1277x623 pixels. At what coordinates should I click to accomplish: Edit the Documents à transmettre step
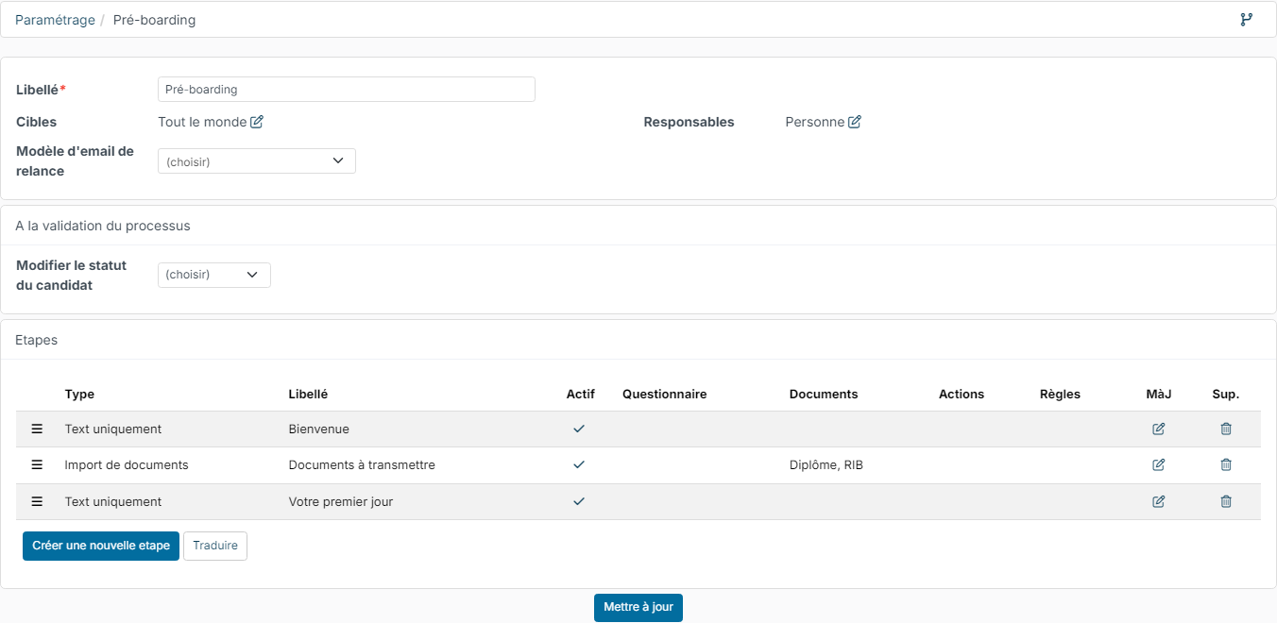[x=1159, y=464]
